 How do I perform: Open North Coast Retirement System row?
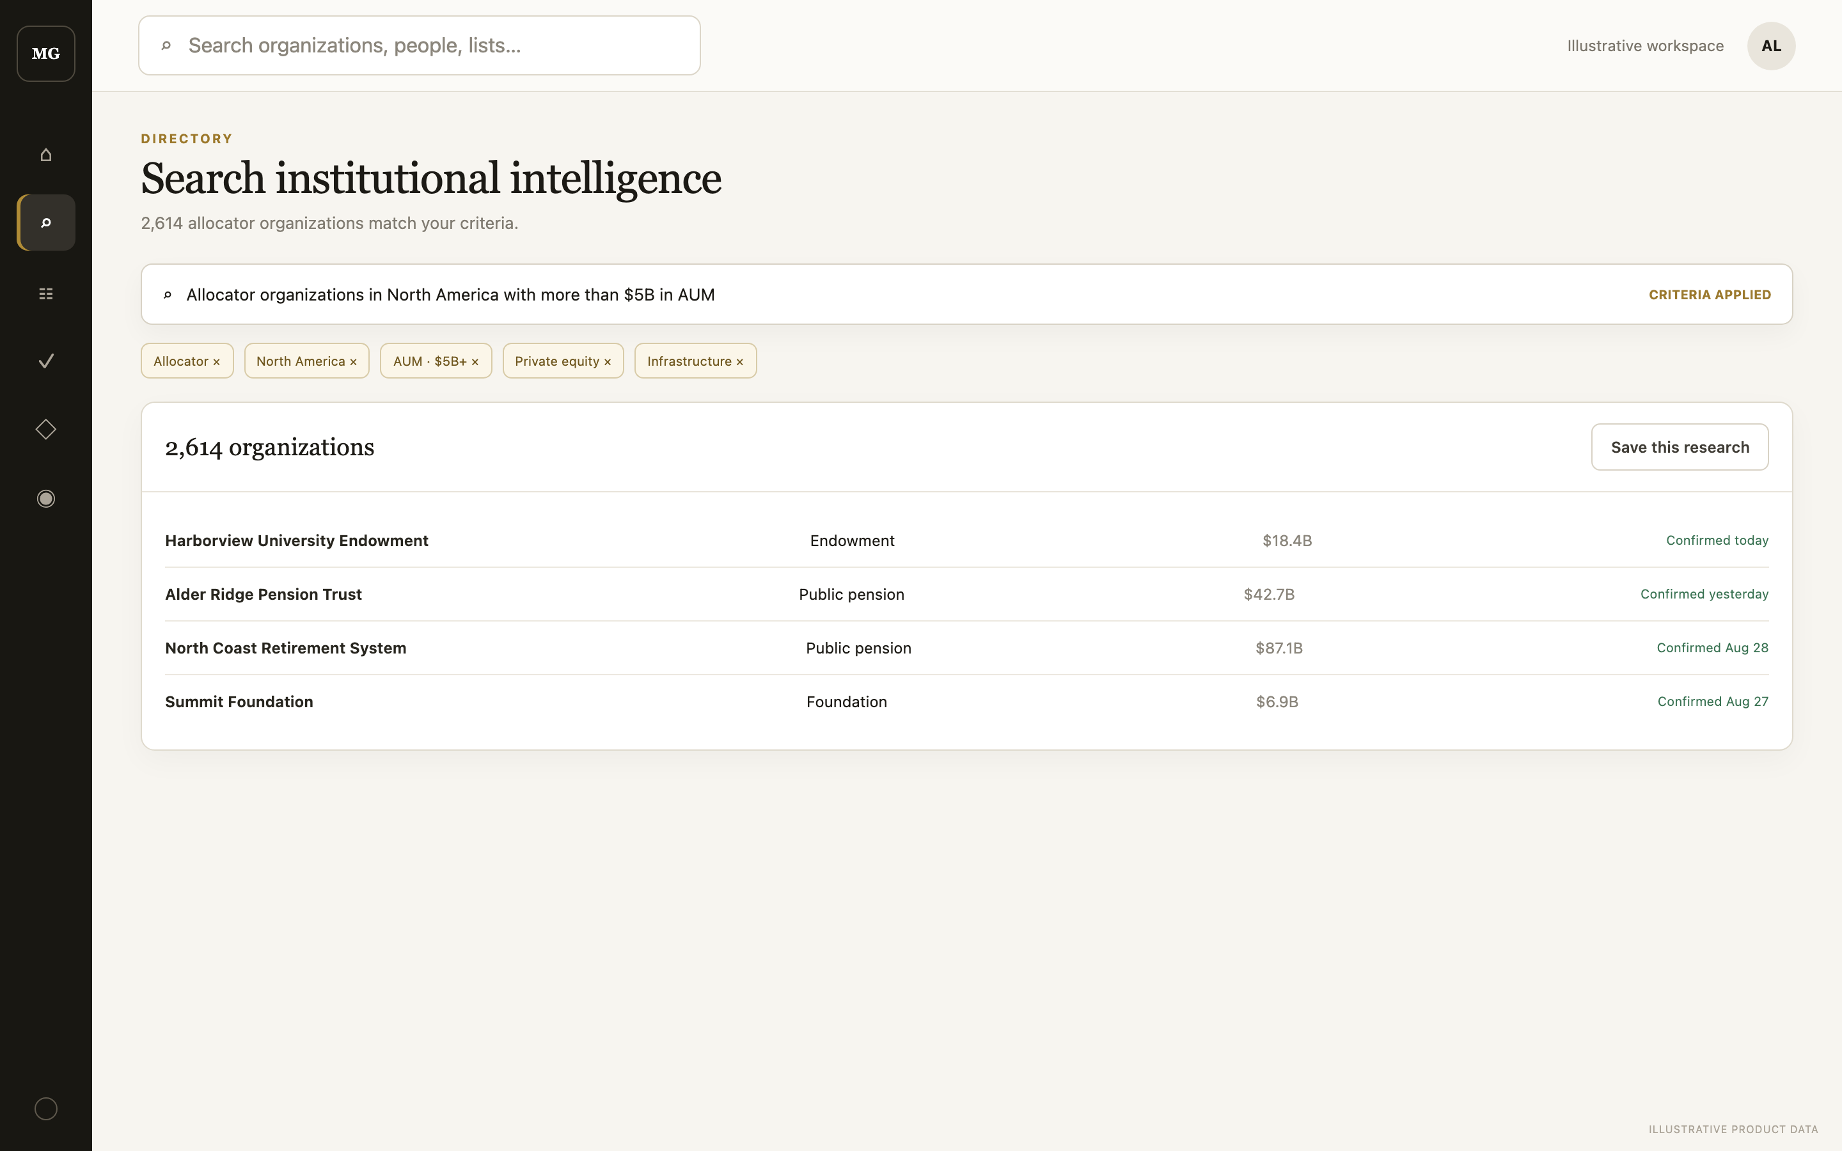coord(966,648)
